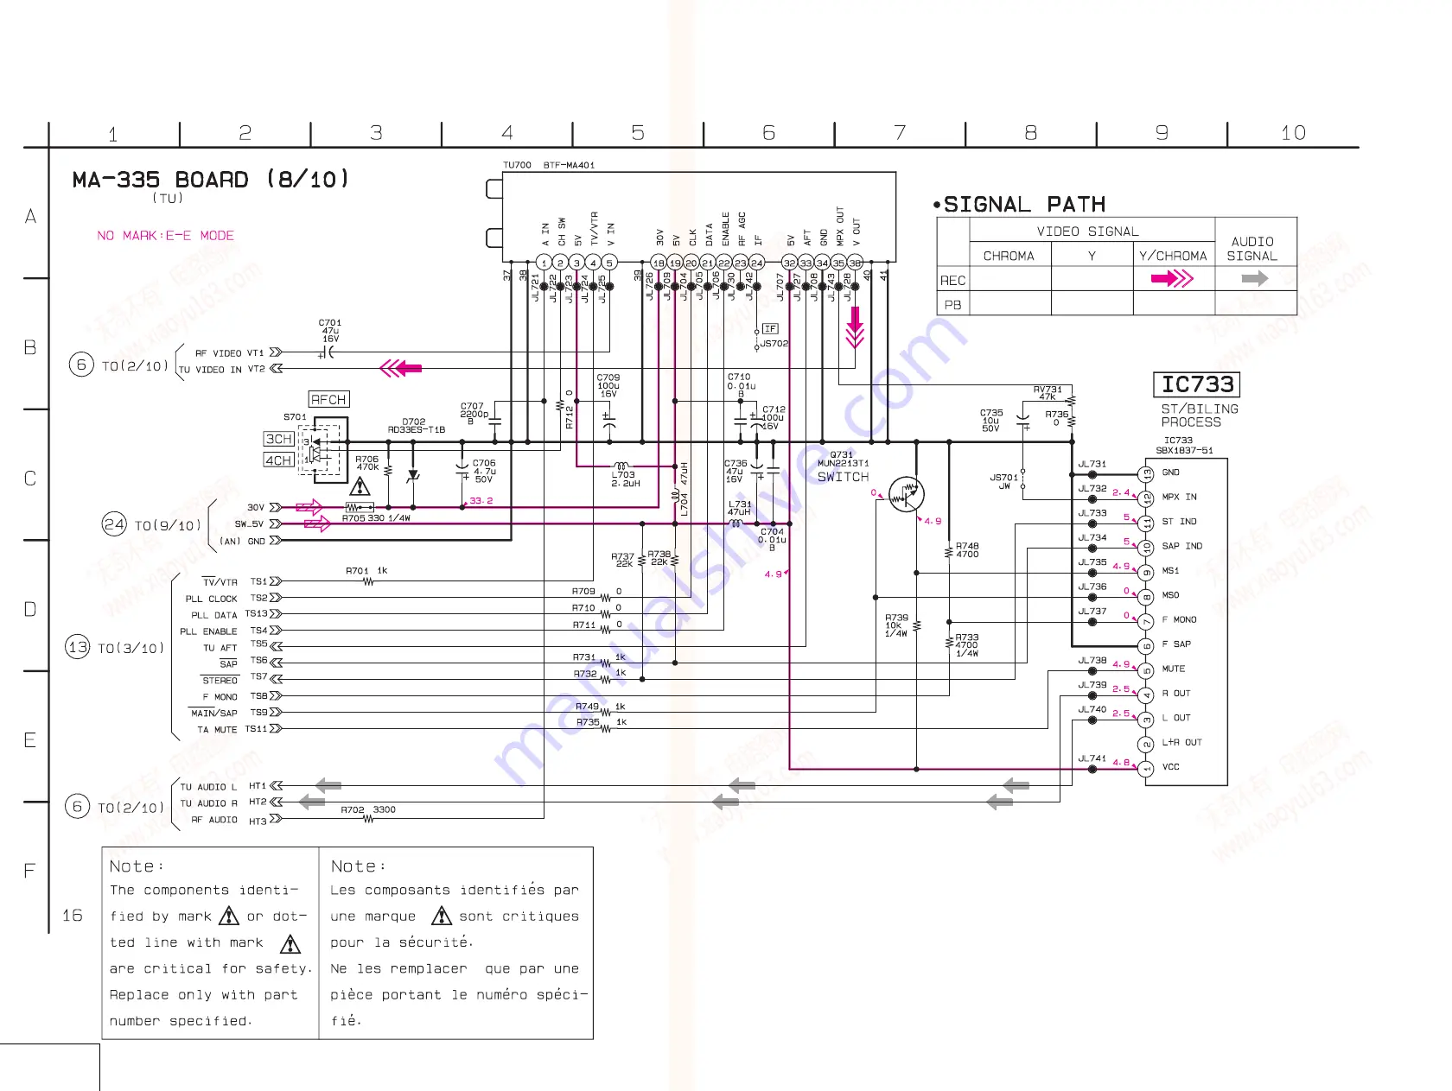This screenshot has height=1091, width=1452.
Task: Click the CHROMA column header
Action: click(1009, 257)
